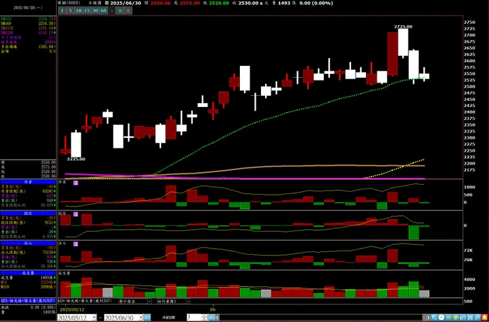
Task: Switch to the 60-minute timeframe
Action: 103,11
